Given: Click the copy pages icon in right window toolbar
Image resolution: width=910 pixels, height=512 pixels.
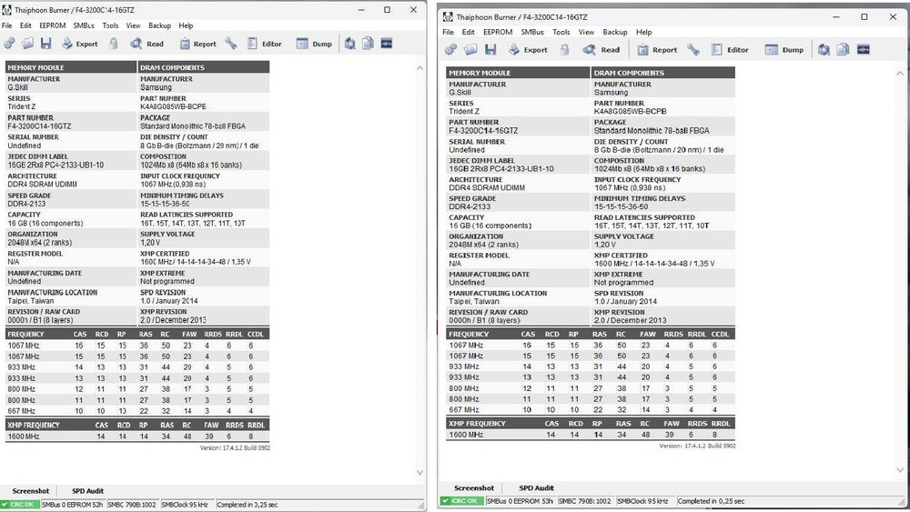Looking at the screenshot, I should [x=844, y=50].
